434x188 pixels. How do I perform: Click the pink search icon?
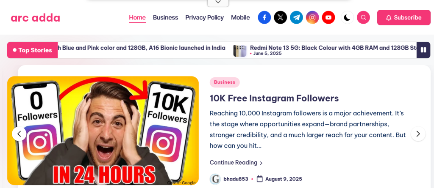click(363, 18)
